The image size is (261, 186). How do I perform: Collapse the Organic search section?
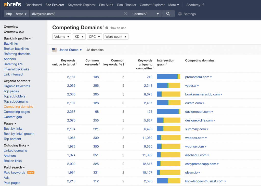coord(17,81)
